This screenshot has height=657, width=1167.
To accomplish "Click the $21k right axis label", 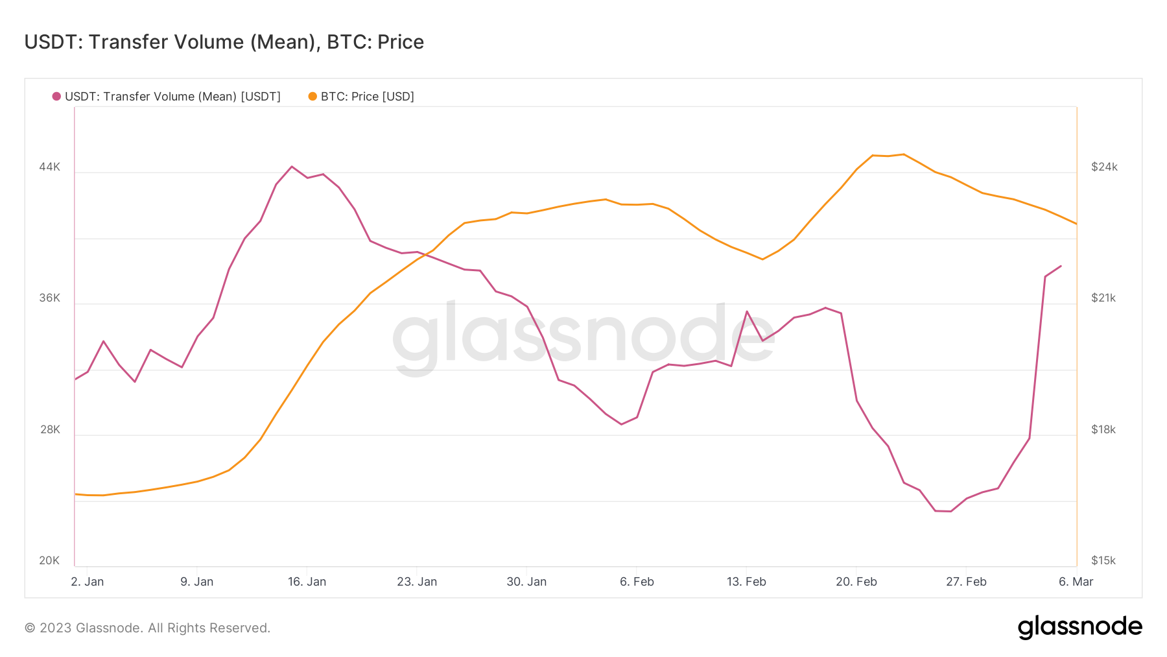I will tap(1103, 298).
